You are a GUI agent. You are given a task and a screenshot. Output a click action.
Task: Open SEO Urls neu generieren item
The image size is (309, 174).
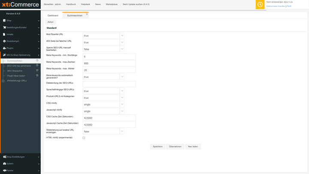(x=19, y=66)
